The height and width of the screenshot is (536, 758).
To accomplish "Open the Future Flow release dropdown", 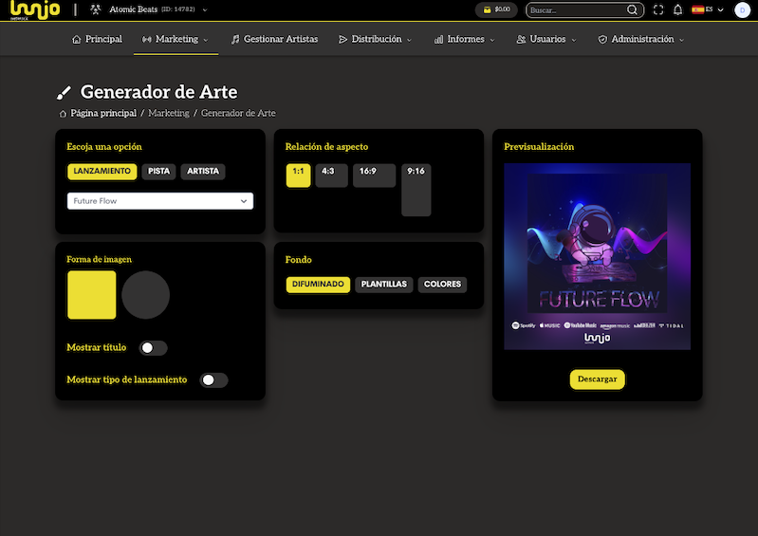I will [160, 201].
